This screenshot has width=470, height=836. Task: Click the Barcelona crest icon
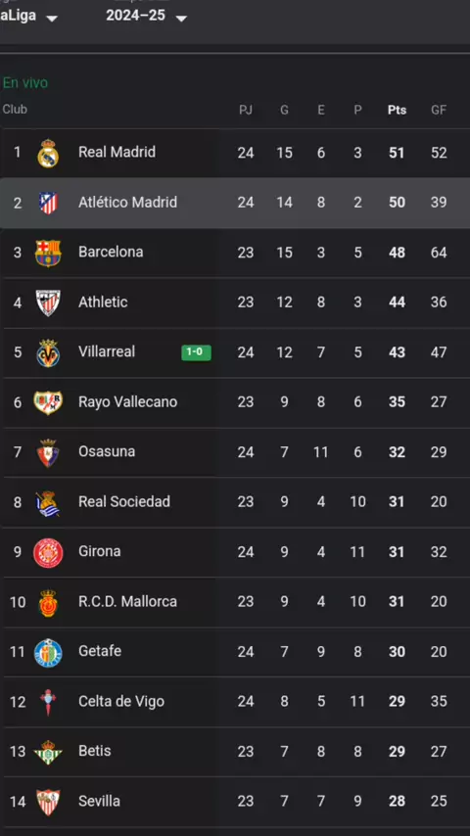click(48, 253)
